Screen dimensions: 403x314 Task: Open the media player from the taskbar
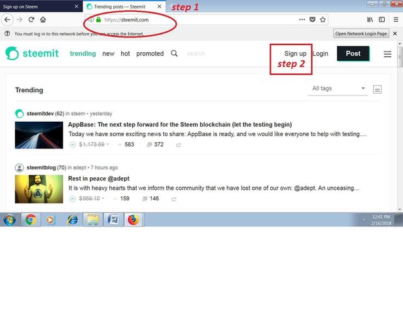tap(50, 220)
